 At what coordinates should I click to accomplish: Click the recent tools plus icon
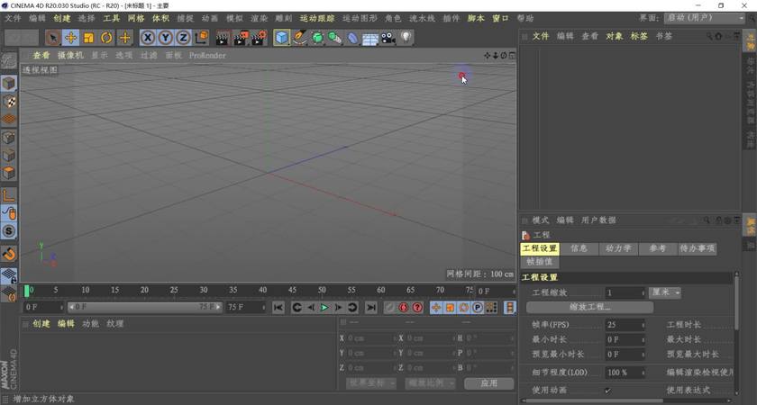[x=125, y=38]
